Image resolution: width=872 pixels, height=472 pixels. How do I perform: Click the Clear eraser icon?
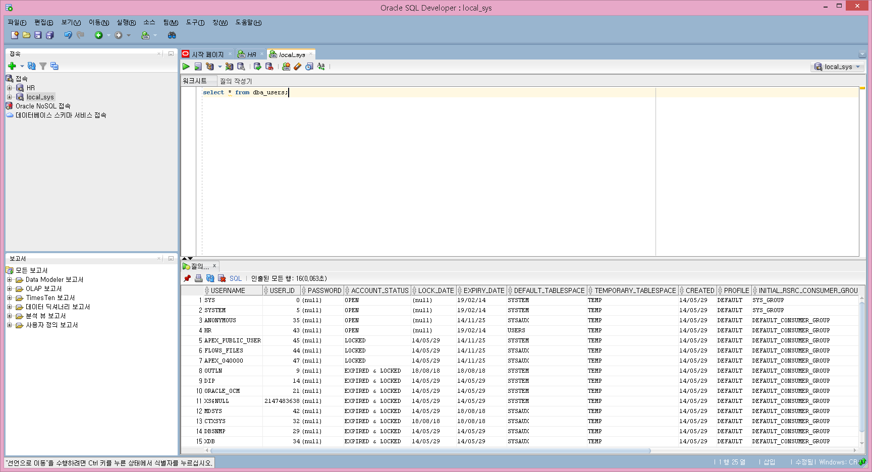298,67
